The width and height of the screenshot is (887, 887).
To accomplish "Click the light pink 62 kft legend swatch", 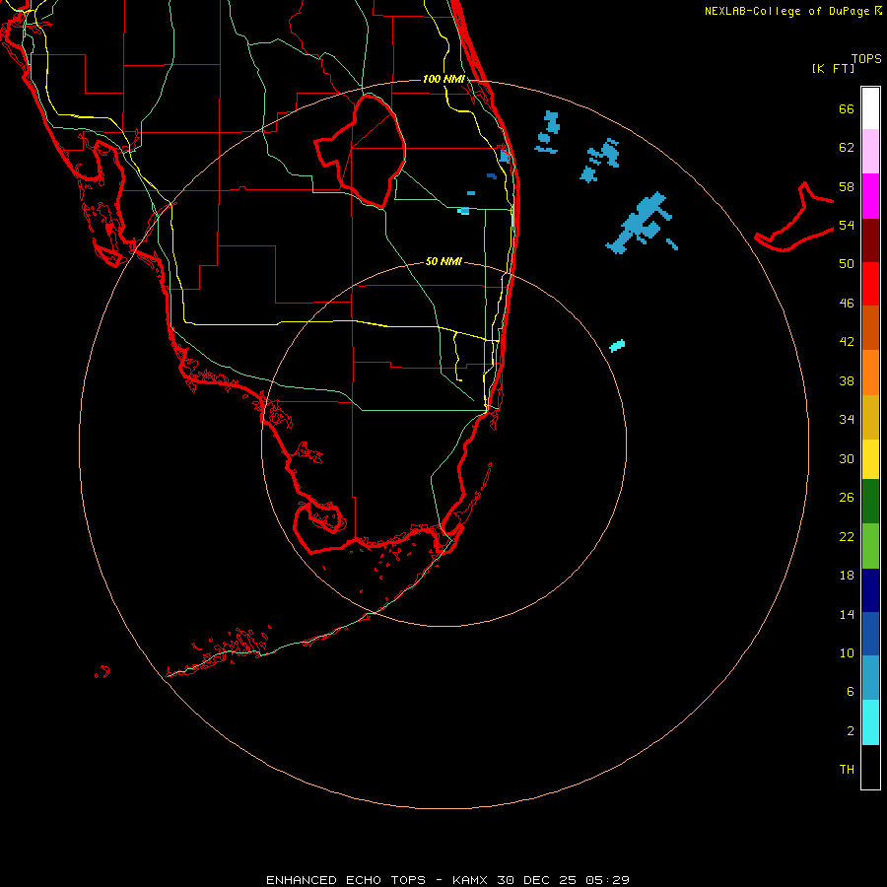I will 870,152.
